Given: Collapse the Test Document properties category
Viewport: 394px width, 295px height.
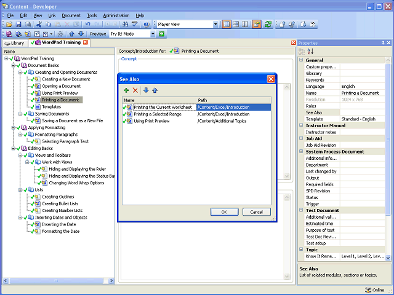Looking at the screenshot, I should 301,210.
